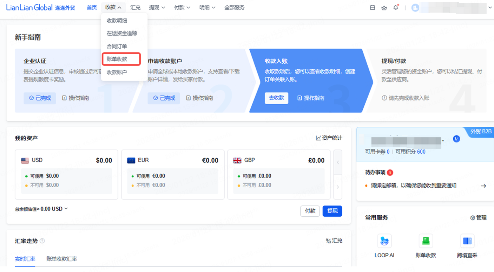The width and height of the screenshot is (494, 272).
Task: Click the crown rewards icon in the header
Action: pyautogui.click(x=384, y=8)
